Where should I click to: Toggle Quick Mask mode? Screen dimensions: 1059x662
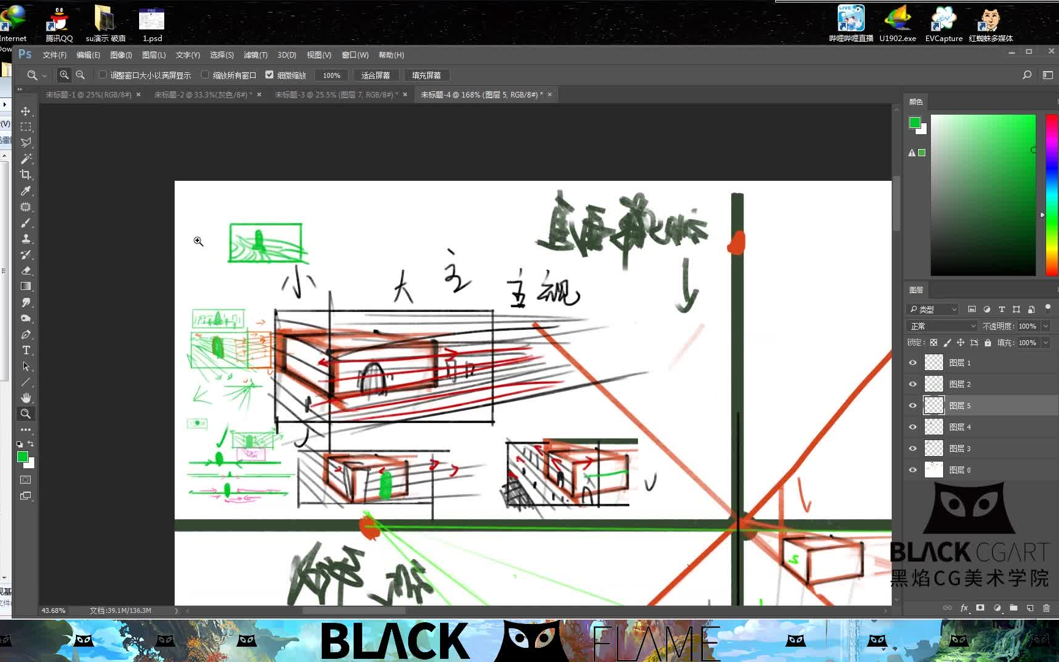[x=26, y=480]
